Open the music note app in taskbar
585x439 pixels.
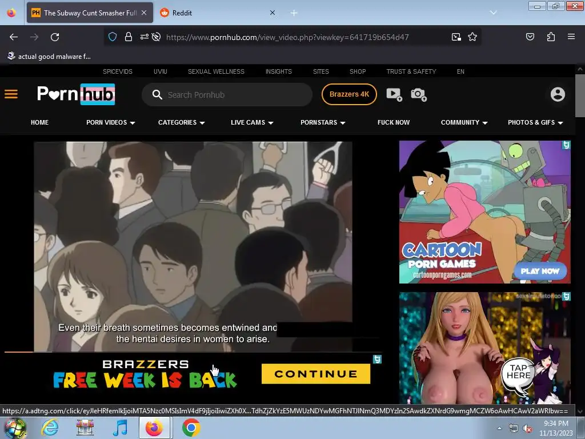point(120,428)
